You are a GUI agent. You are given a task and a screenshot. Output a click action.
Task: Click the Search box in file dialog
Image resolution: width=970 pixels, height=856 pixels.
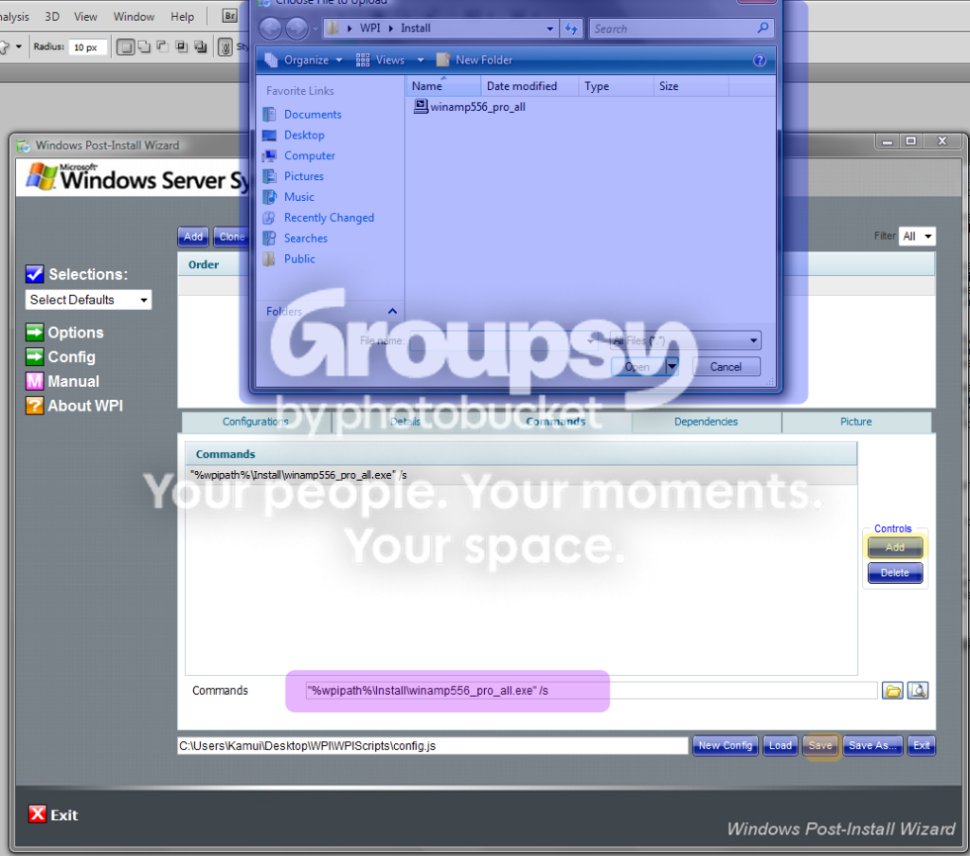coord(681,28)
